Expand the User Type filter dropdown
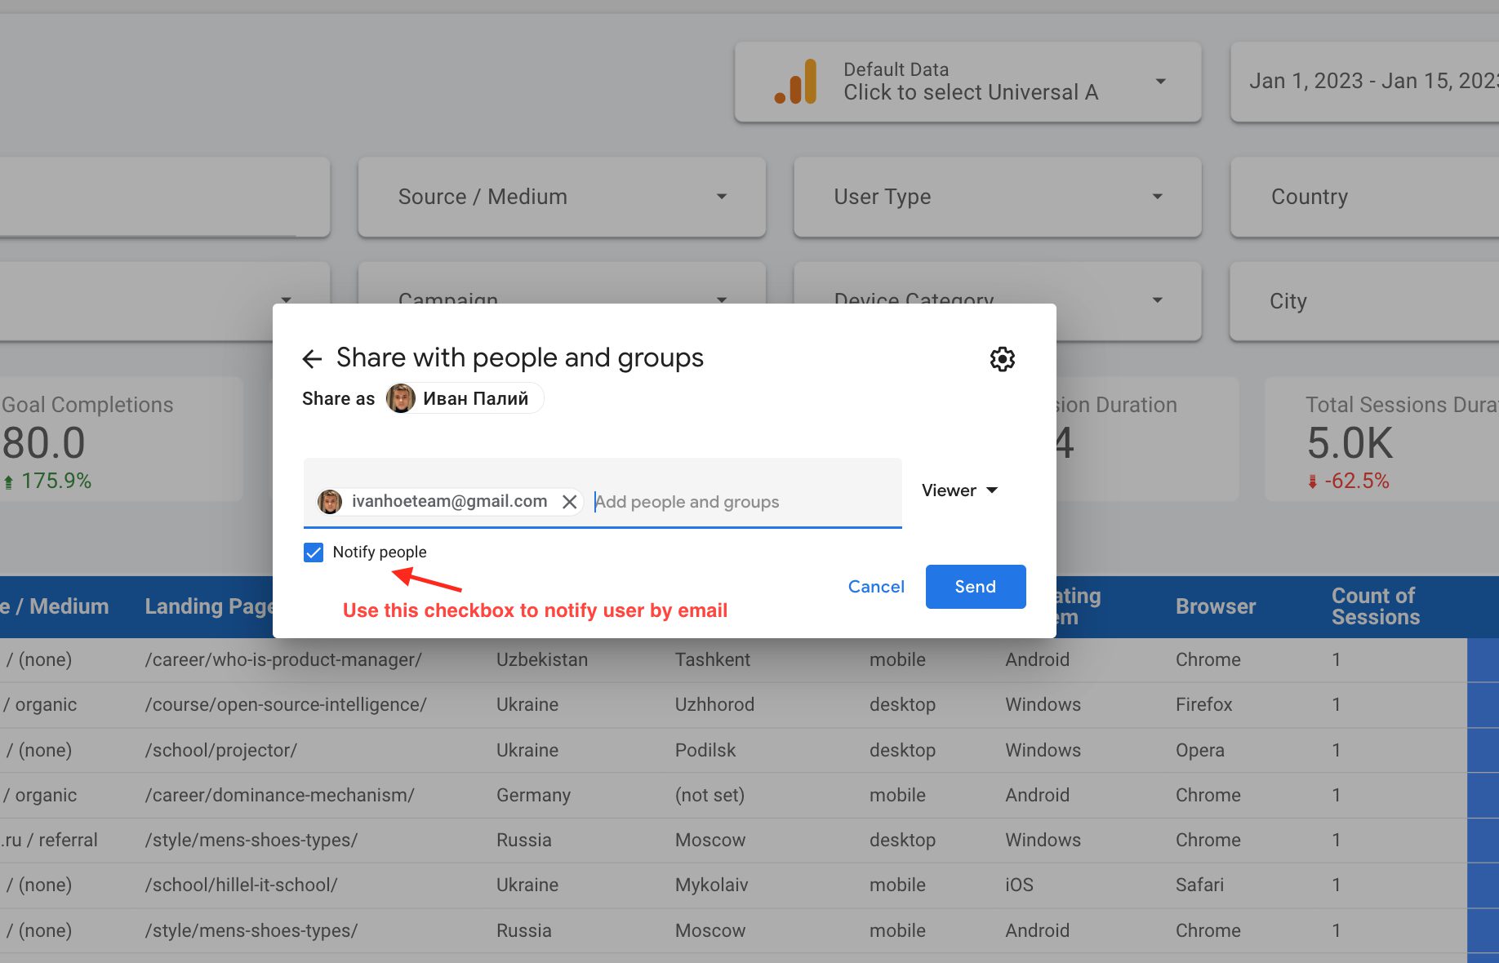Image resolution: width=1499 pixels, height=963 pixels. (x=997, y=197)
